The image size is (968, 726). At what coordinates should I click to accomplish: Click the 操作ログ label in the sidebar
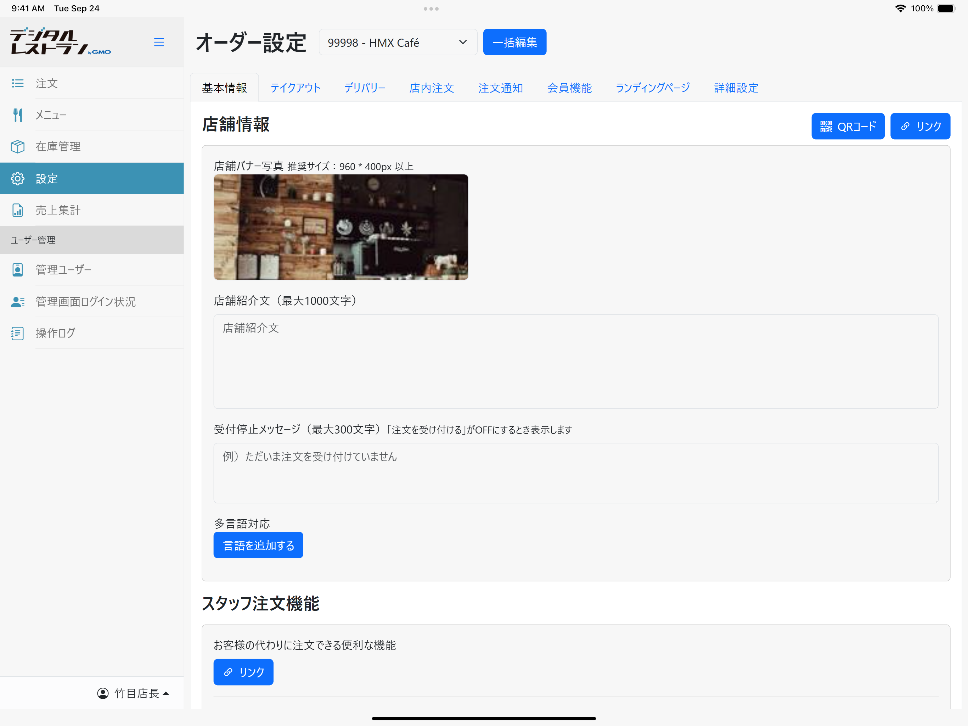pyautogui.click(x=55, y=333)
